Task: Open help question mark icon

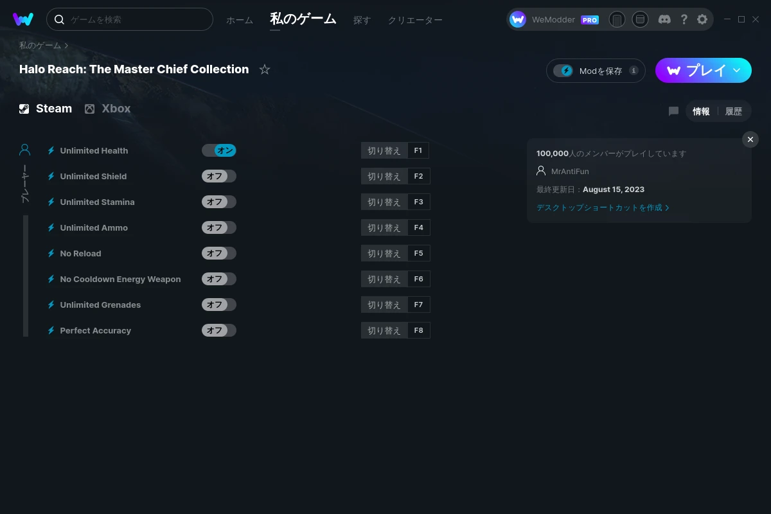Action: [x=684, y=19]
